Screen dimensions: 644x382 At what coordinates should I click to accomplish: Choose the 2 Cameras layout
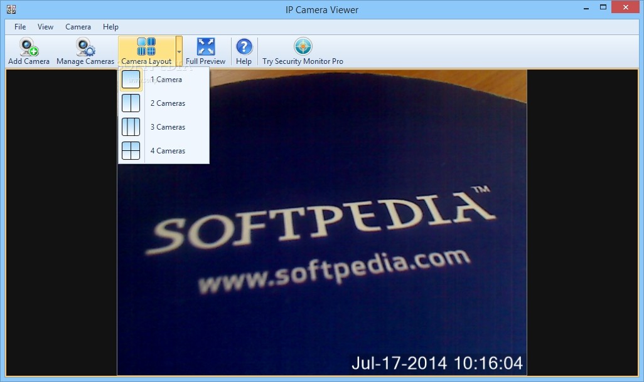pos(164,103)
